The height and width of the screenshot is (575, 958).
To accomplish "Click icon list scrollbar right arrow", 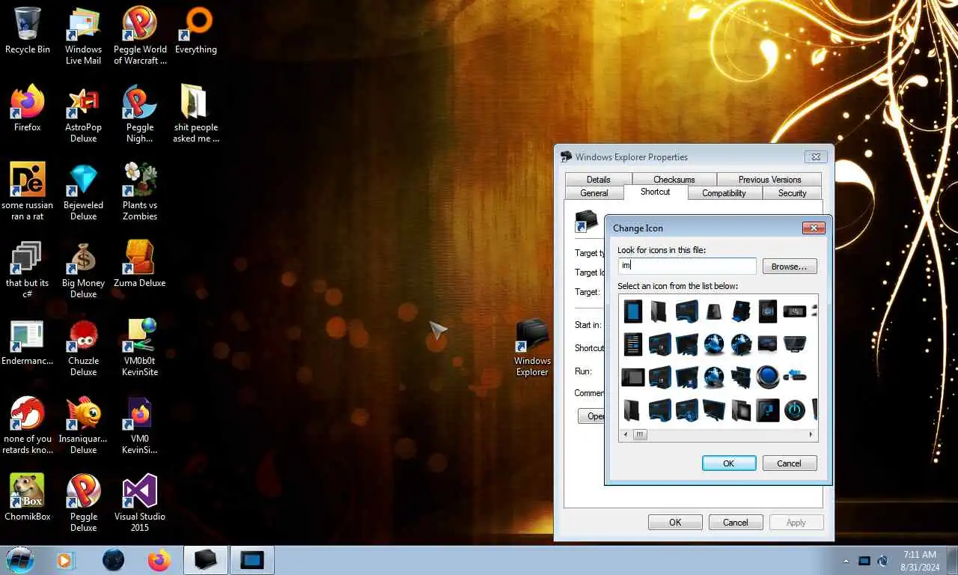I will [811, 434].
